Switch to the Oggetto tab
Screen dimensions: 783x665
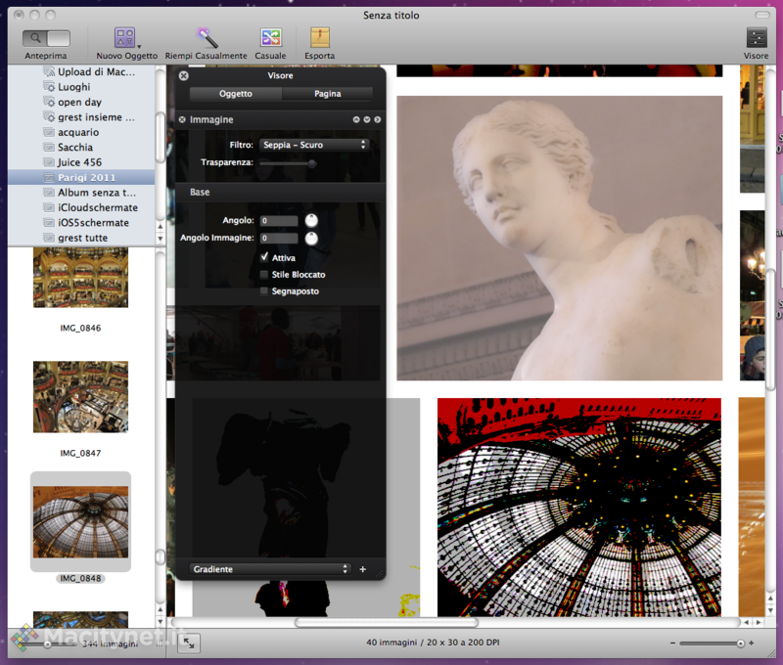235,94
